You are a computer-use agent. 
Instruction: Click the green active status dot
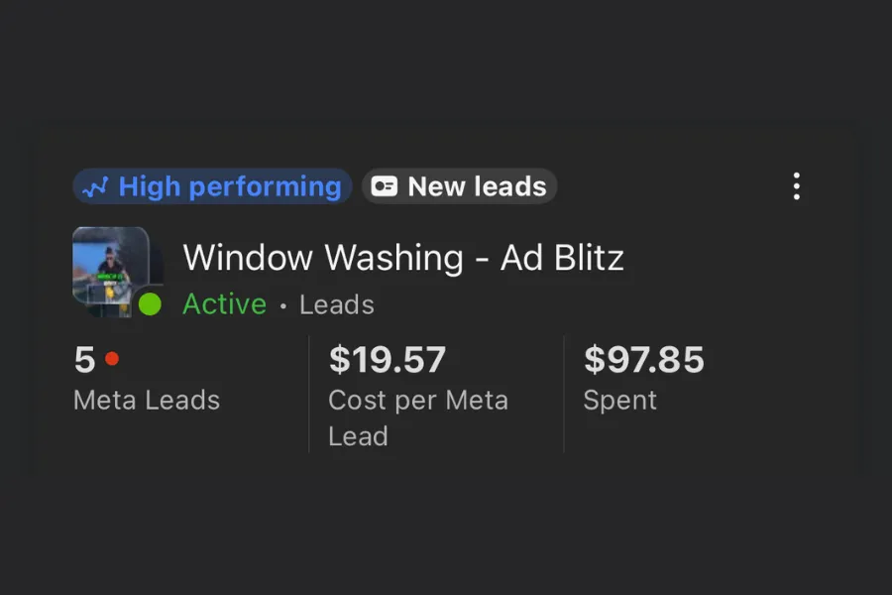(150, 304)
